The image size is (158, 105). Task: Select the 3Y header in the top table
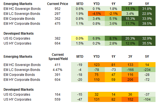tap(130, 4)
